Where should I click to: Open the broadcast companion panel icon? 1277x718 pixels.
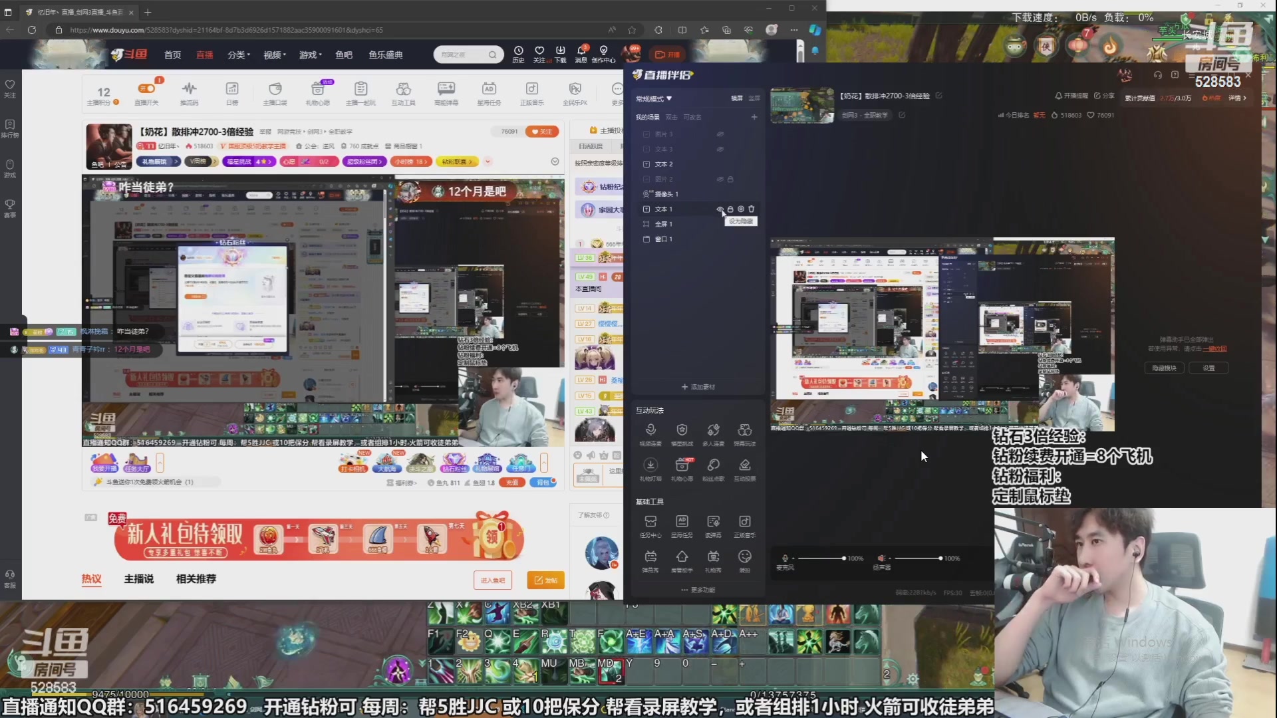[x=638, y=75]
